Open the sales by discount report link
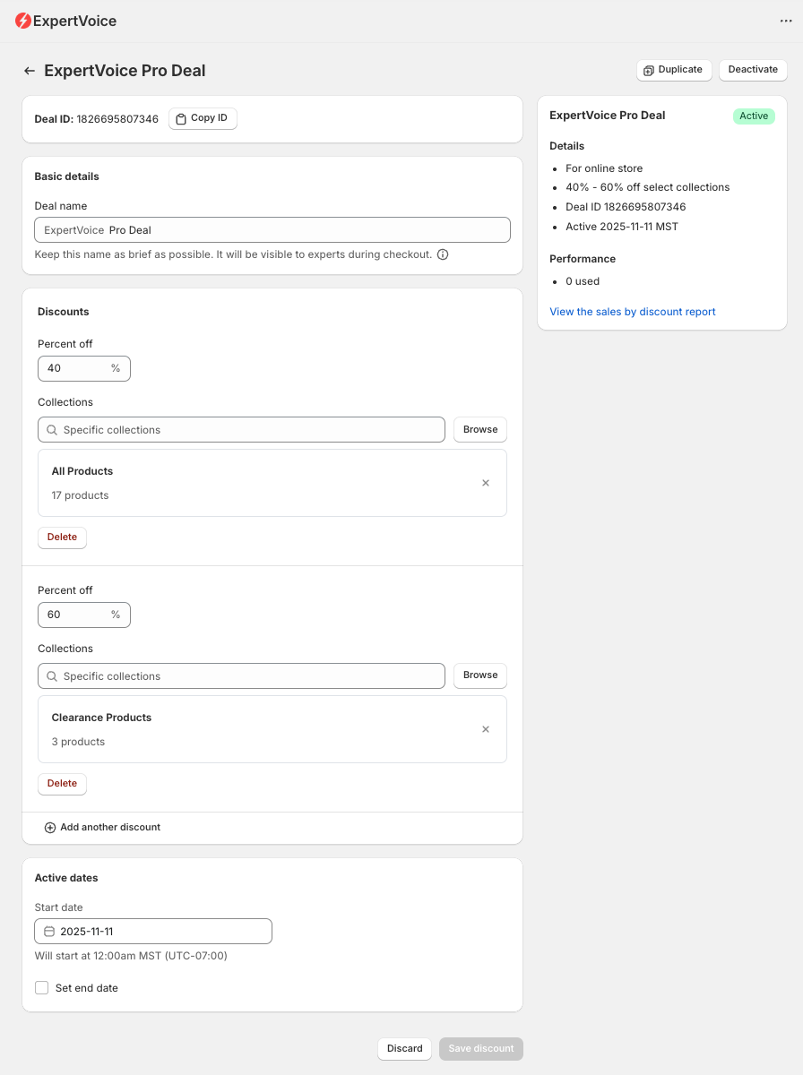This screenshot has width=803, height=1075. tap(632, 312)
